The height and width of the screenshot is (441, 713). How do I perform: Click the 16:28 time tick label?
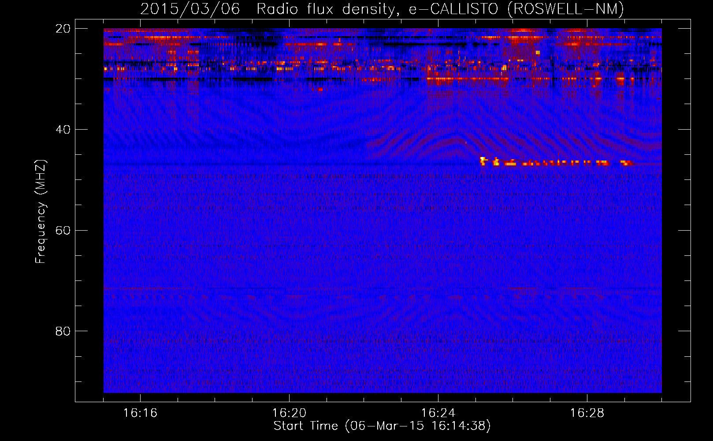click(x=587, y=413)
